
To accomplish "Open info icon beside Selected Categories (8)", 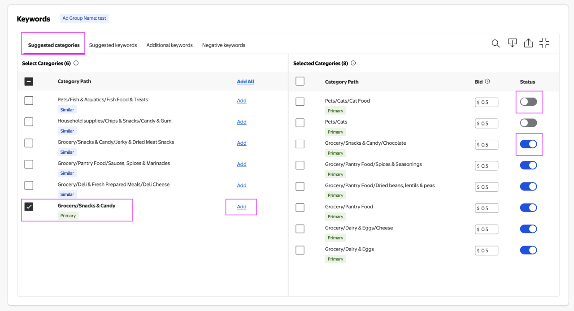I will (353, 63).
